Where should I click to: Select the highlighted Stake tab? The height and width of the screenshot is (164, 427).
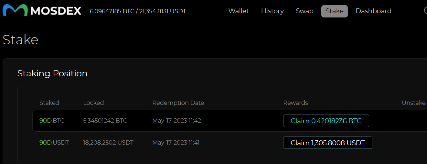[x=335, y=11]
